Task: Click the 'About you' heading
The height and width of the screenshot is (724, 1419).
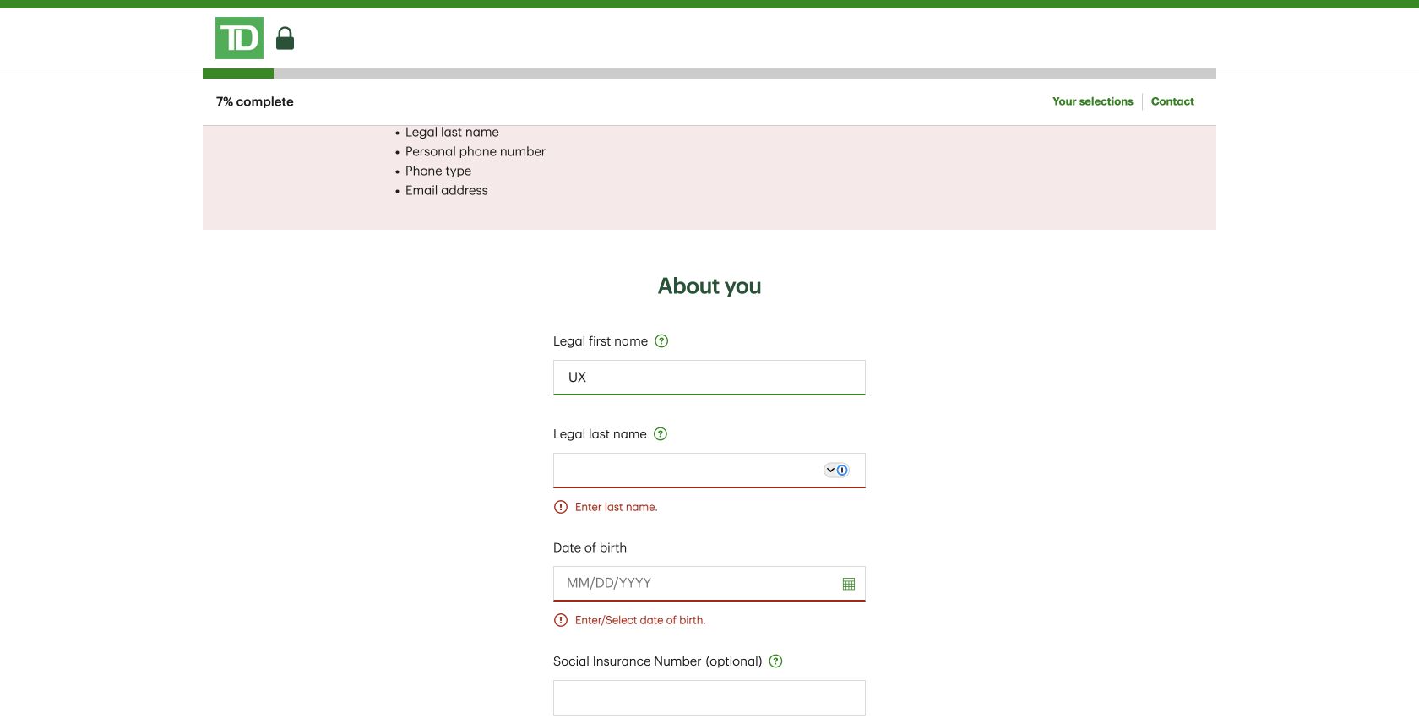Action: (x=709, y=286)
